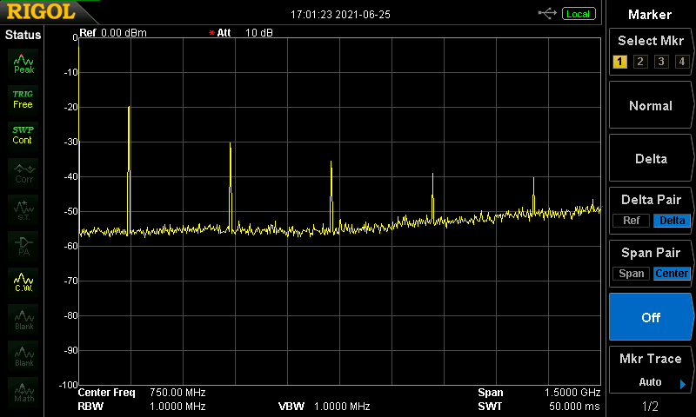Set Span Pair to Center

672,274
